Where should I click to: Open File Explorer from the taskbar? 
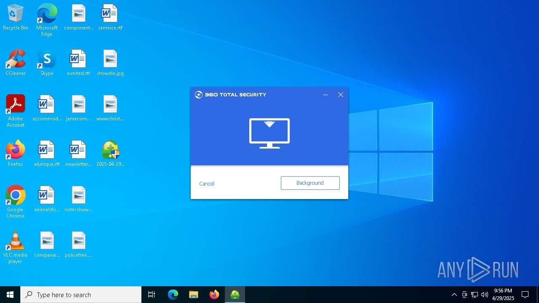(194, 295)
